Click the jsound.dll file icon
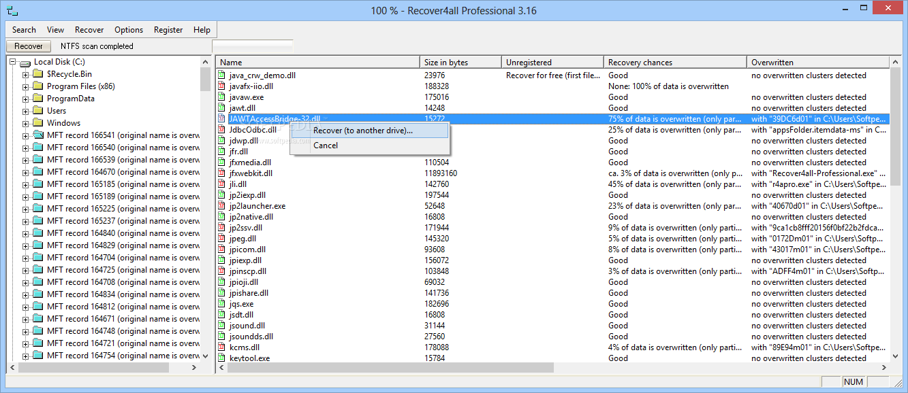Viewport: 908px width, 393px height. pyautogui.click(x=221, y=326)
